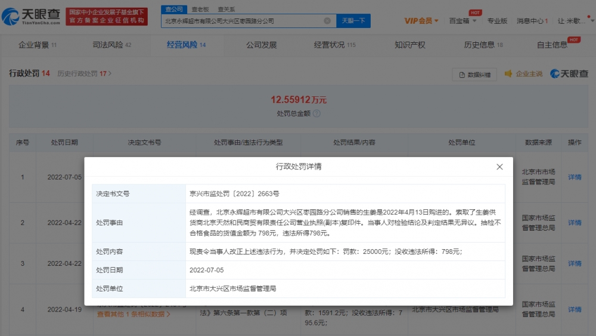This screenshot has height=336, width=596.
Task: Open the 历史信息 tab
Action: pyautogui.click(x=483, y=45)
